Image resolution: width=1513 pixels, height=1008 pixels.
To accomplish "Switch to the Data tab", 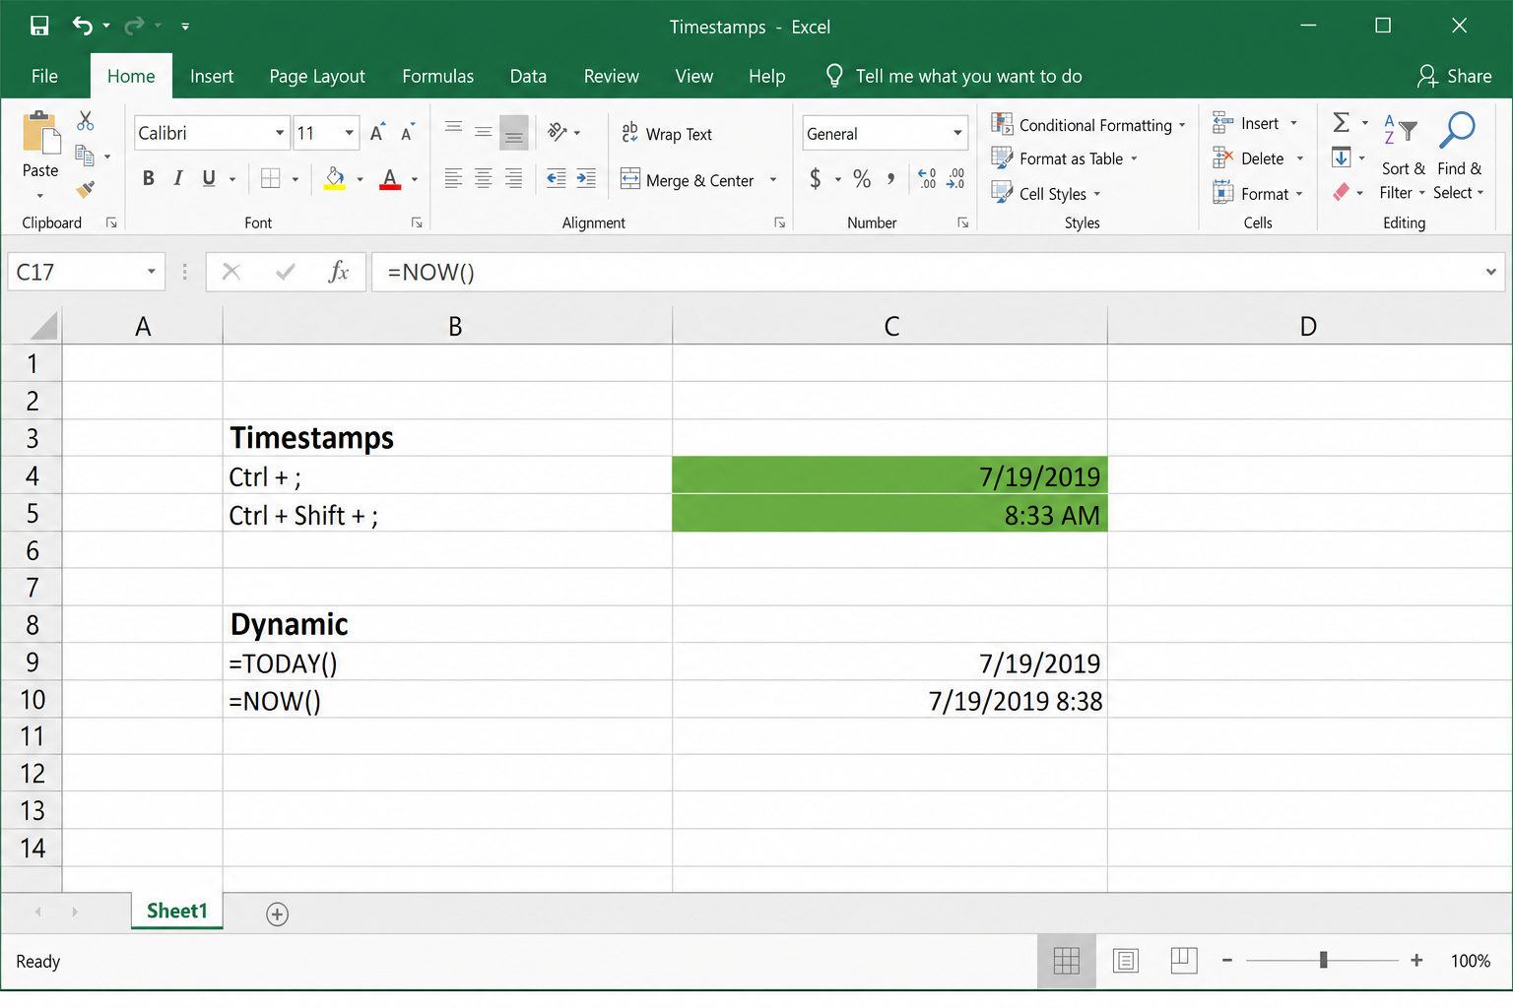I will 528,76.
